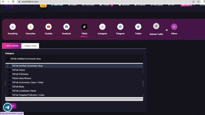Select the Everything category icon

coord(12,27)
